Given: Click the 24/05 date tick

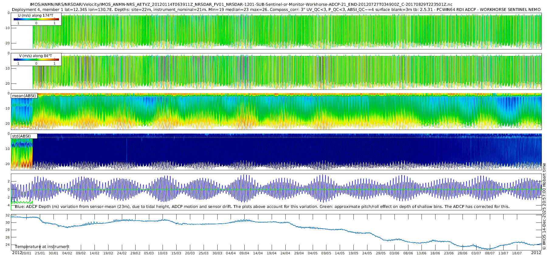Looking at the screenshot, I should coord(367,253).
